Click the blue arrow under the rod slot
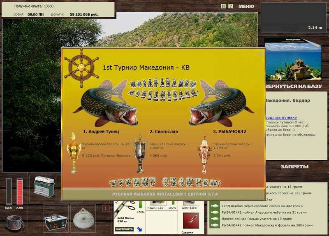The image size is (329, 236). (139, 229)
